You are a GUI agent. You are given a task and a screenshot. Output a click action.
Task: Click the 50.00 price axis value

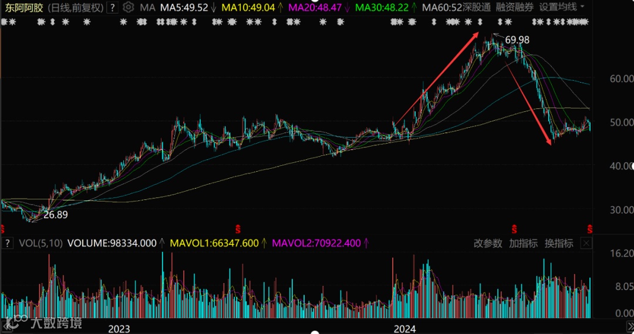pos(622,122)
